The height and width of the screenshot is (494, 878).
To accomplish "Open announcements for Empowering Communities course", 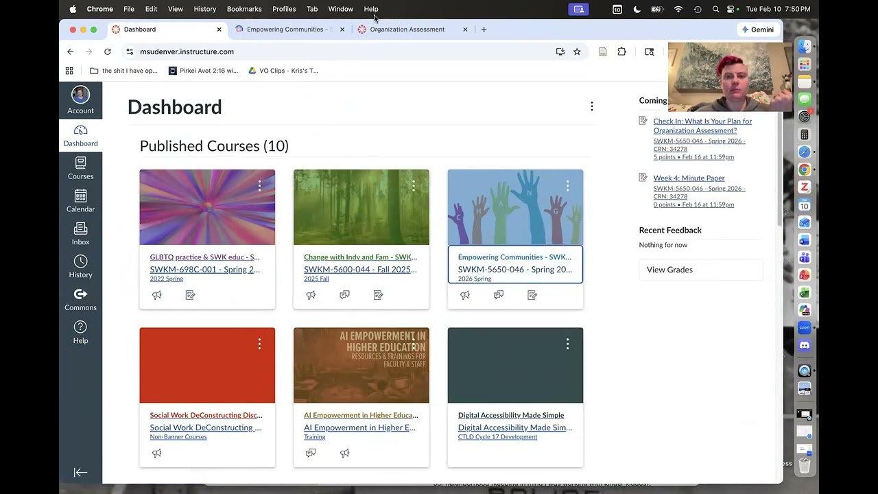I will point(465,295).
